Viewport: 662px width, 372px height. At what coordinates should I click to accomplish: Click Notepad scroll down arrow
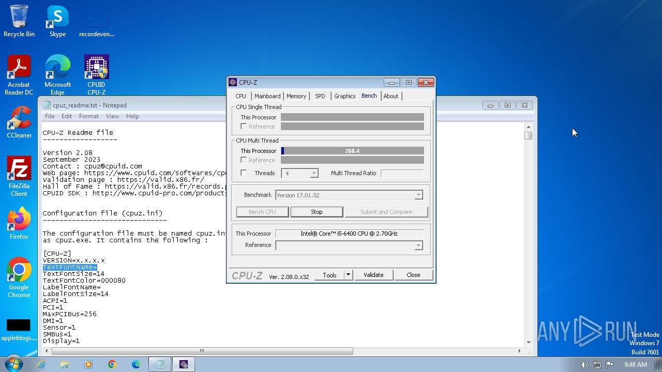coord(528,343)
